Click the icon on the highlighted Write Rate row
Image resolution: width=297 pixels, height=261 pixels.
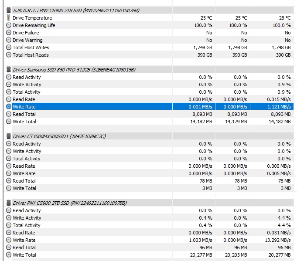[8, 107]
